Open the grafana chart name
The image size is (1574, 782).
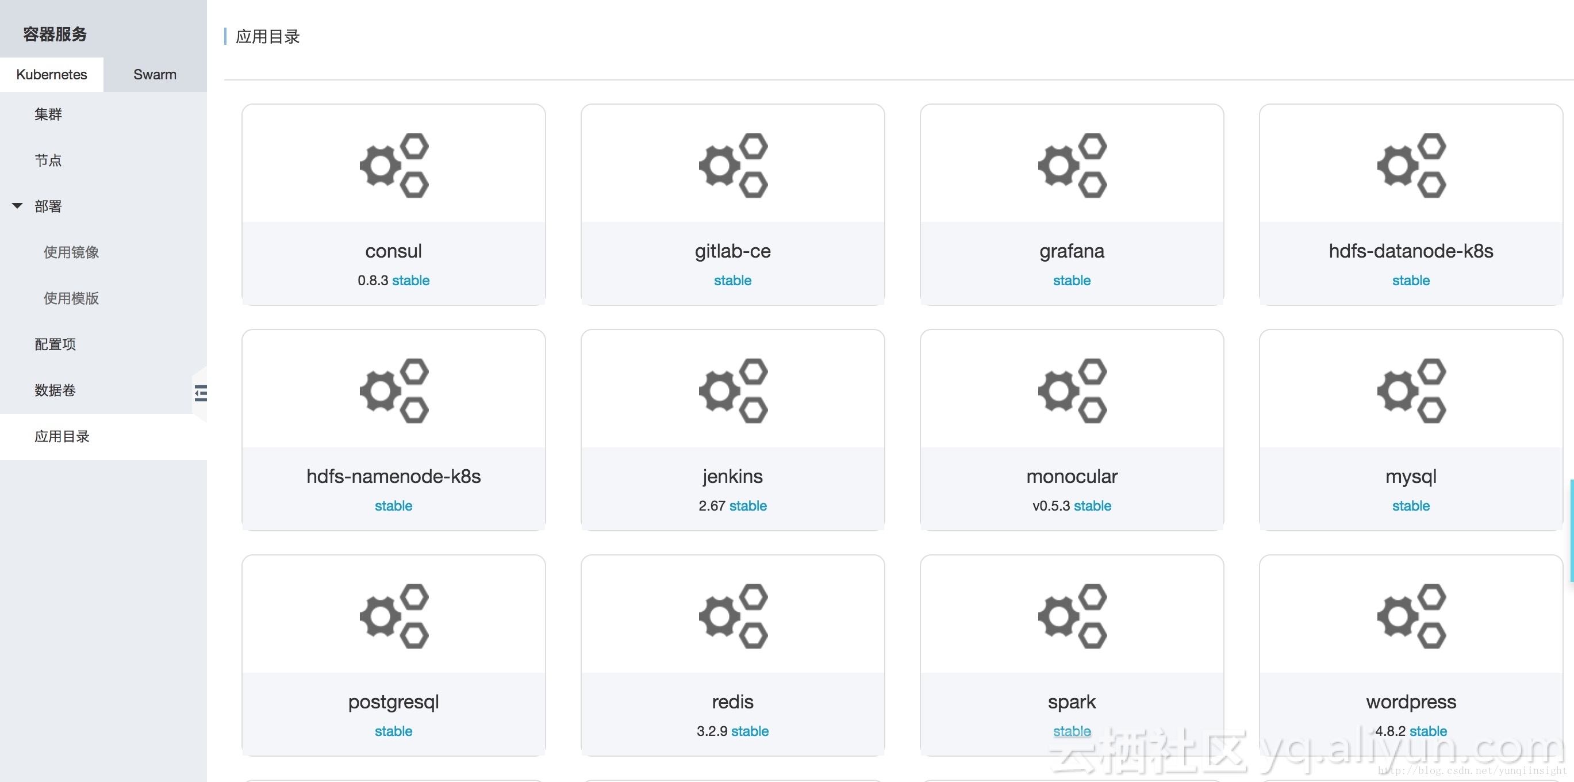coord(1072,251)
